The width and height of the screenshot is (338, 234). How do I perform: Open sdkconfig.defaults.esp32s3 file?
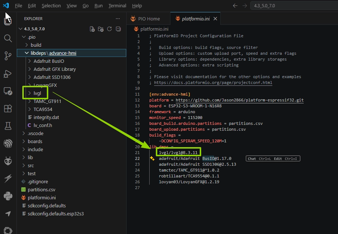click(x=71, y=214)
